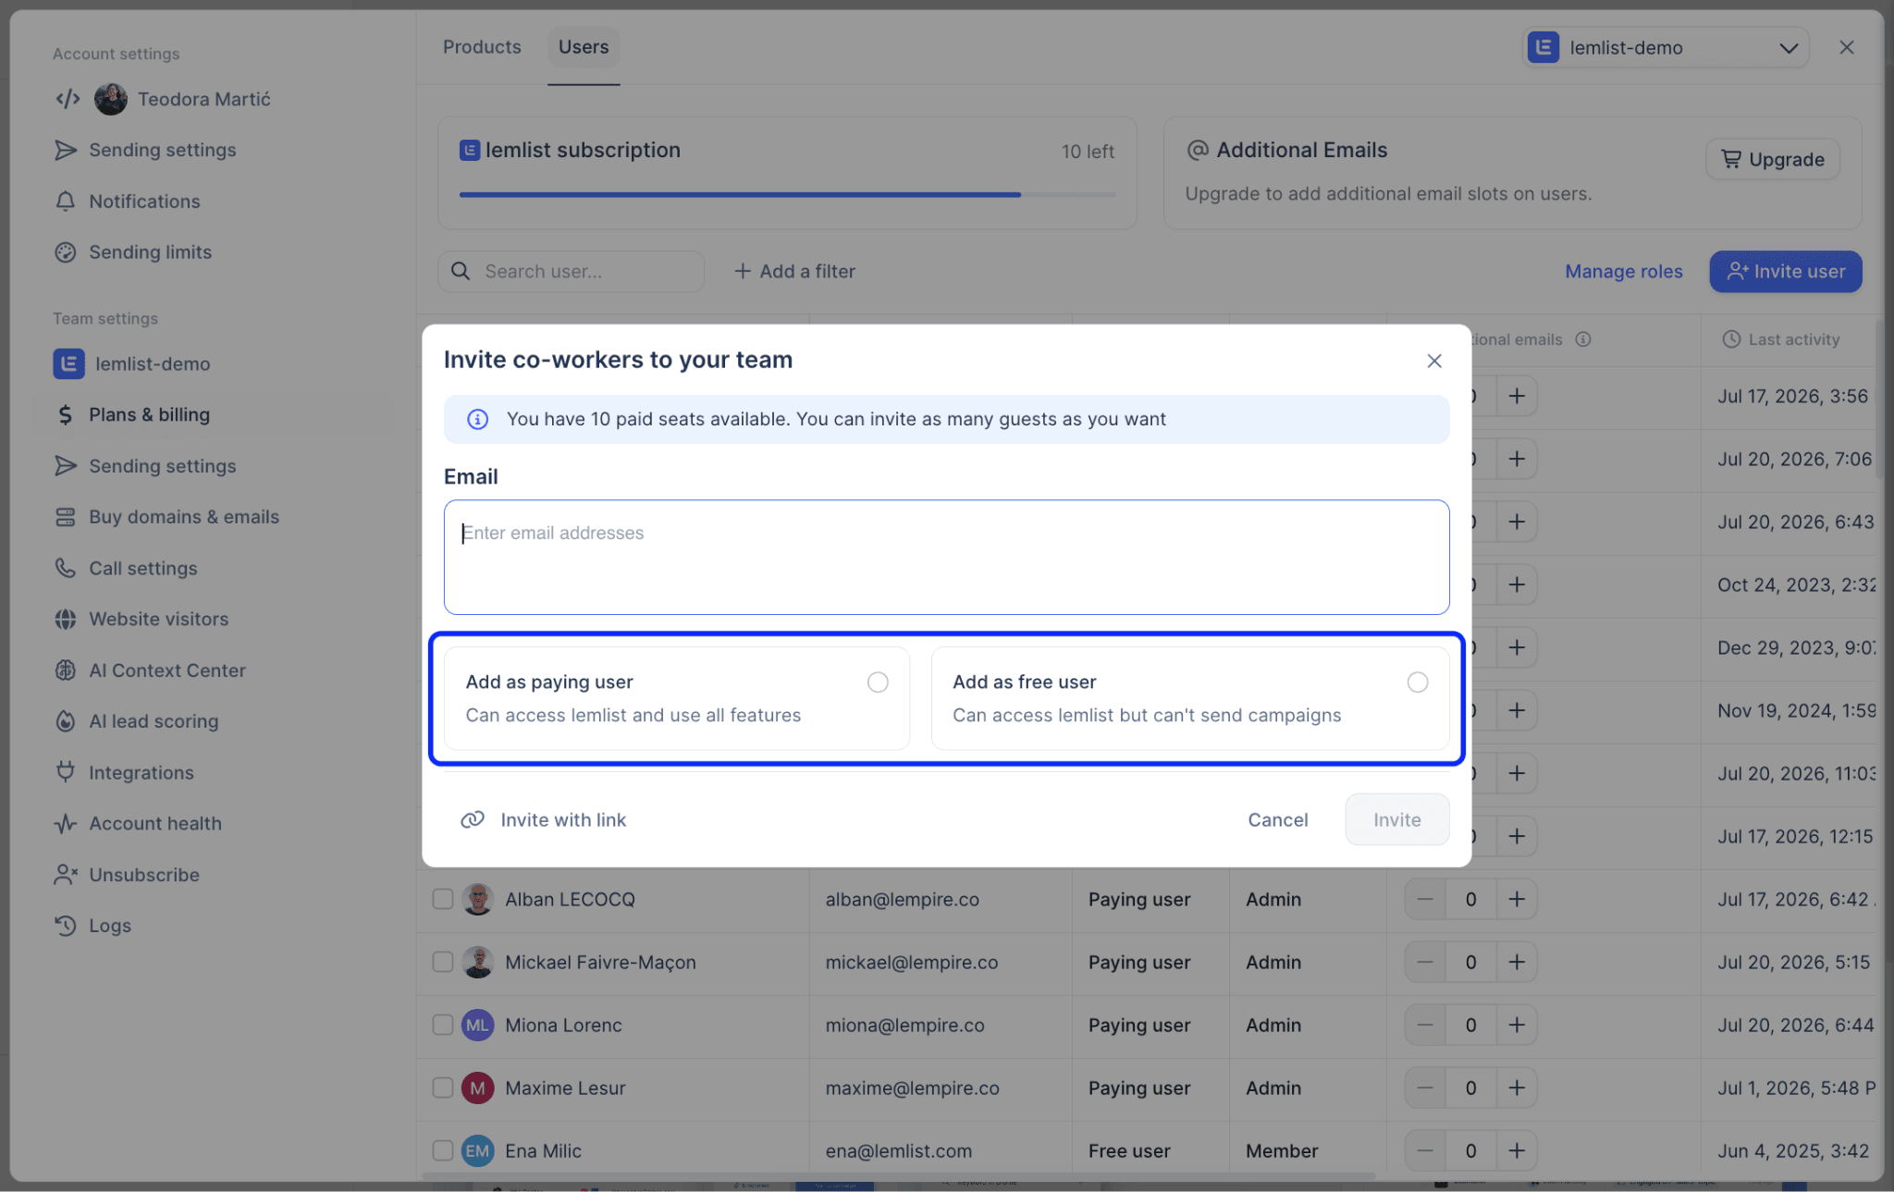Click the Search user field
1894x1192 pixels.
(x=572, y=272)
